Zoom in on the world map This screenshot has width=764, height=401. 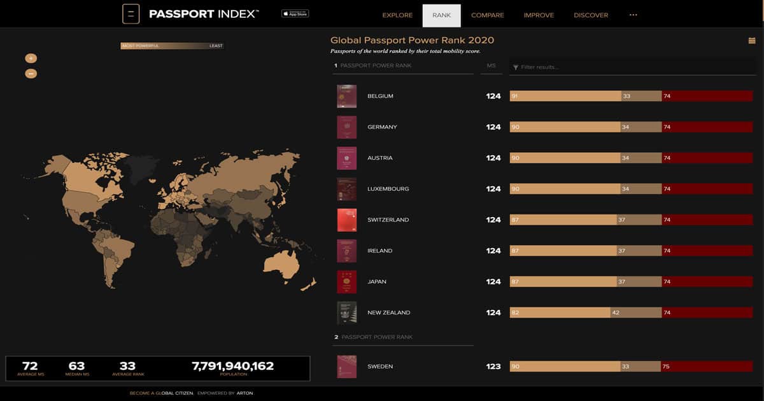click(x=30, y=57)
